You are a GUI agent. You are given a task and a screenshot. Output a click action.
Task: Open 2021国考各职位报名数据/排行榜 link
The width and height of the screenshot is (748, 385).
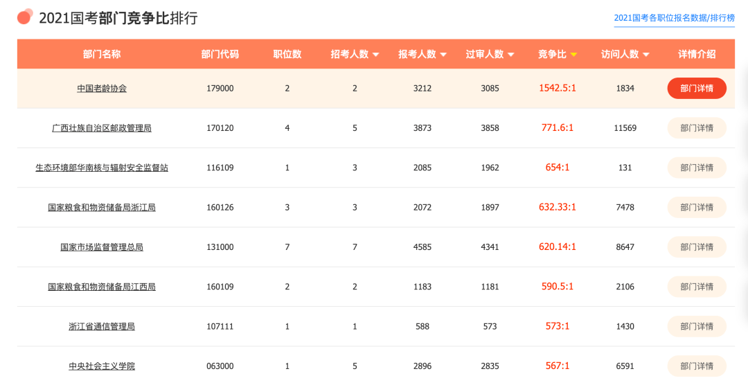674,18
